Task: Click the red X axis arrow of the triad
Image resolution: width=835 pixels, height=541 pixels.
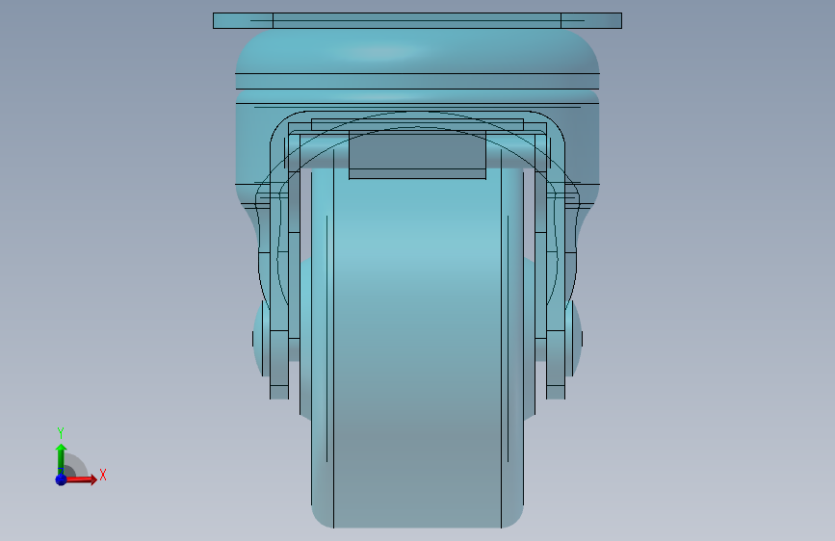Action: click(81, 479)
